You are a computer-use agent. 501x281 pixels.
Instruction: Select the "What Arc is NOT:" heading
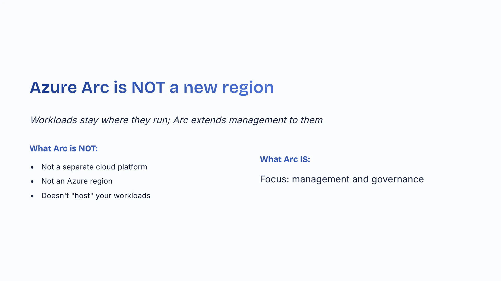pyautogui.click(x=64, y=149)
